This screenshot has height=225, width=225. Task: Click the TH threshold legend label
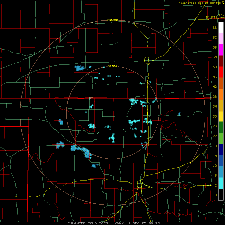tap(215, 195)
